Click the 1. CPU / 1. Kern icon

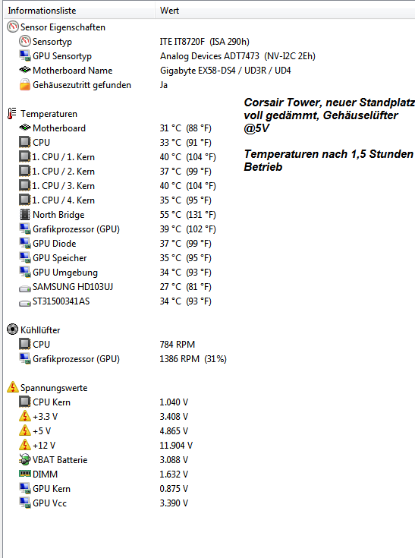pyautogui.click(x=25, y=156)
